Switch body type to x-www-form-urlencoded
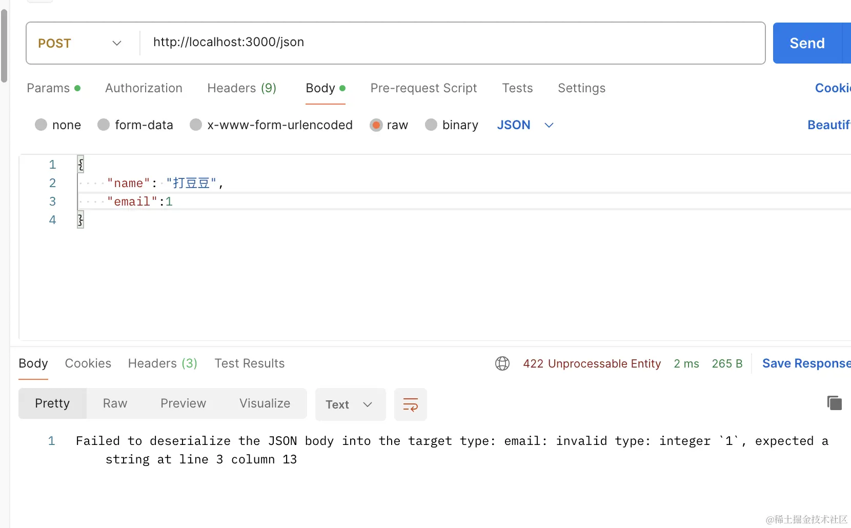The image size is (851, 528). coord(195,125)
